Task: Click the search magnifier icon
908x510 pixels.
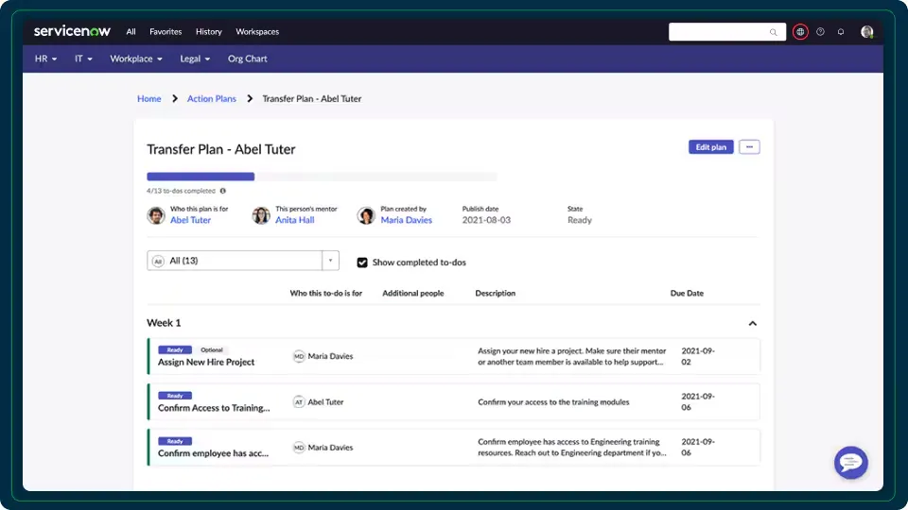Action: click(774, 32)
